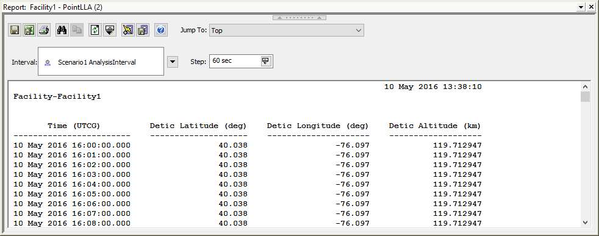Click latitude 40.038 in 16:00 row

tap(233, 146)
